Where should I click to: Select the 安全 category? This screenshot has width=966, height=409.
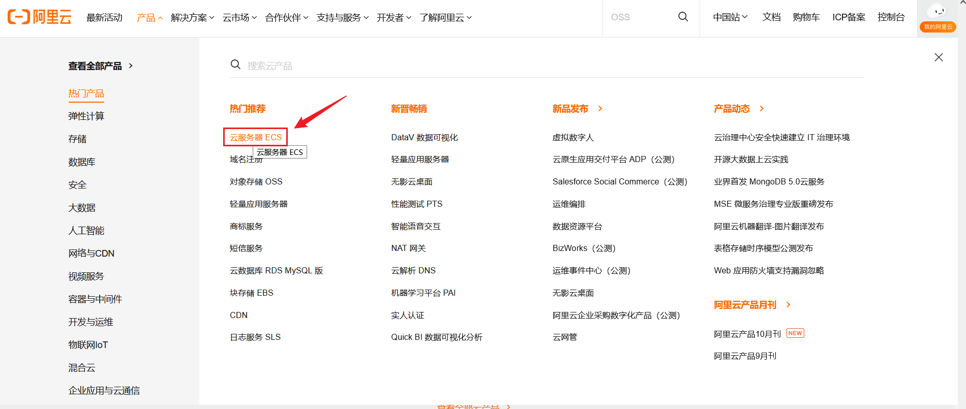tap(77, 185)
